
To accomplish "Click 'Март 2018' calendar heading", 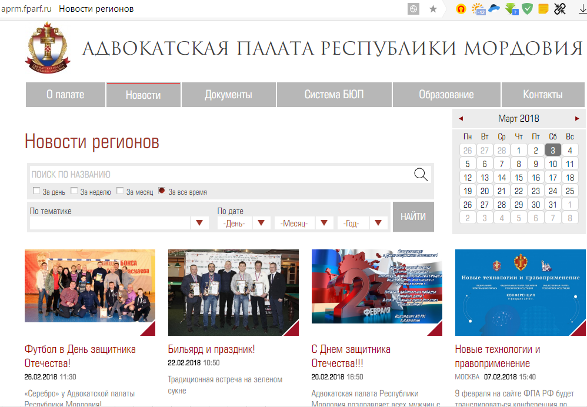I will [x=519, y=119].
